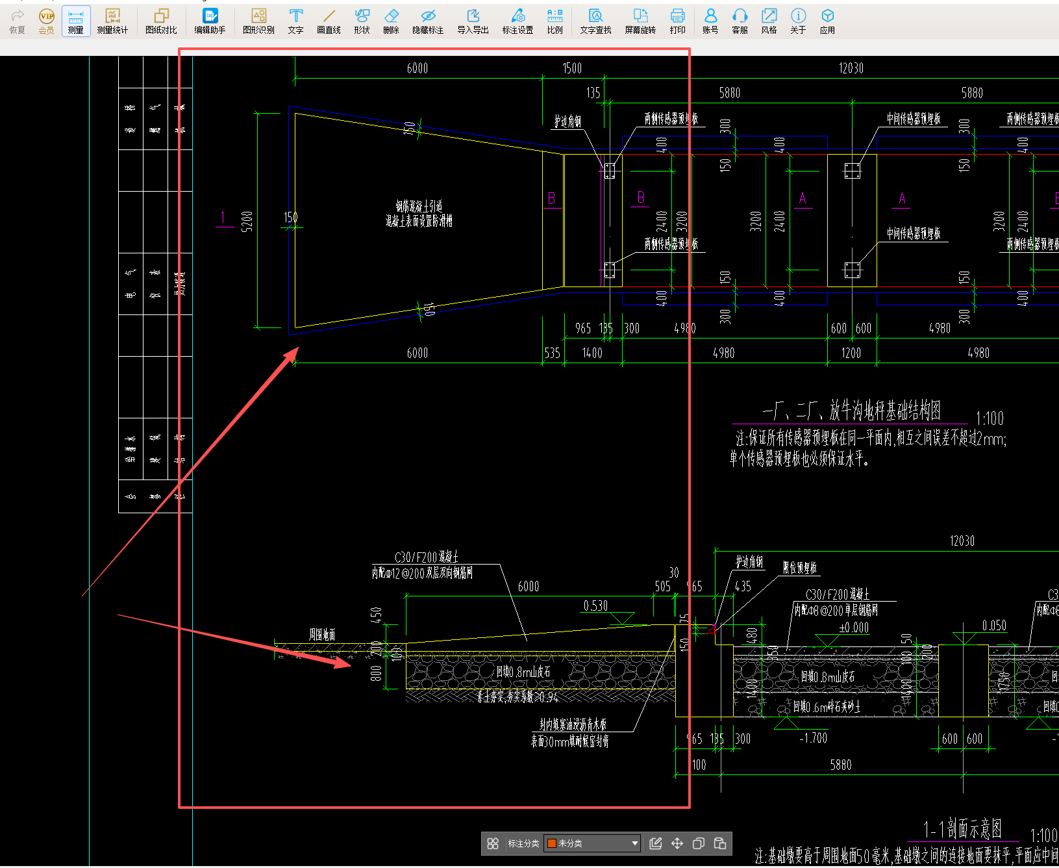Select the 测量 measure tool

(x=76, y=21)
